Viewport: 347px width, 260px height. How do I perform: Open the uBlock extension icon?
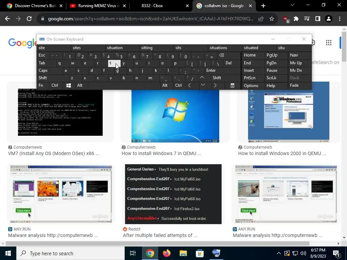point(286,19)
